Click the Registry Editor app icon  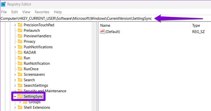point(3,4)
